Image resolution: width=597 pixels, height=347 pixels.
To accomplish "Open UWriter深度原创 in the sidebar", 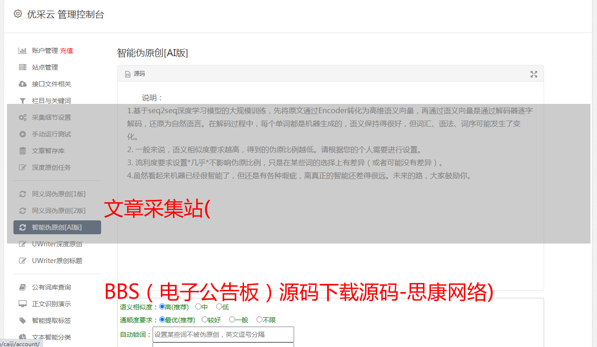I will [57, 244].
